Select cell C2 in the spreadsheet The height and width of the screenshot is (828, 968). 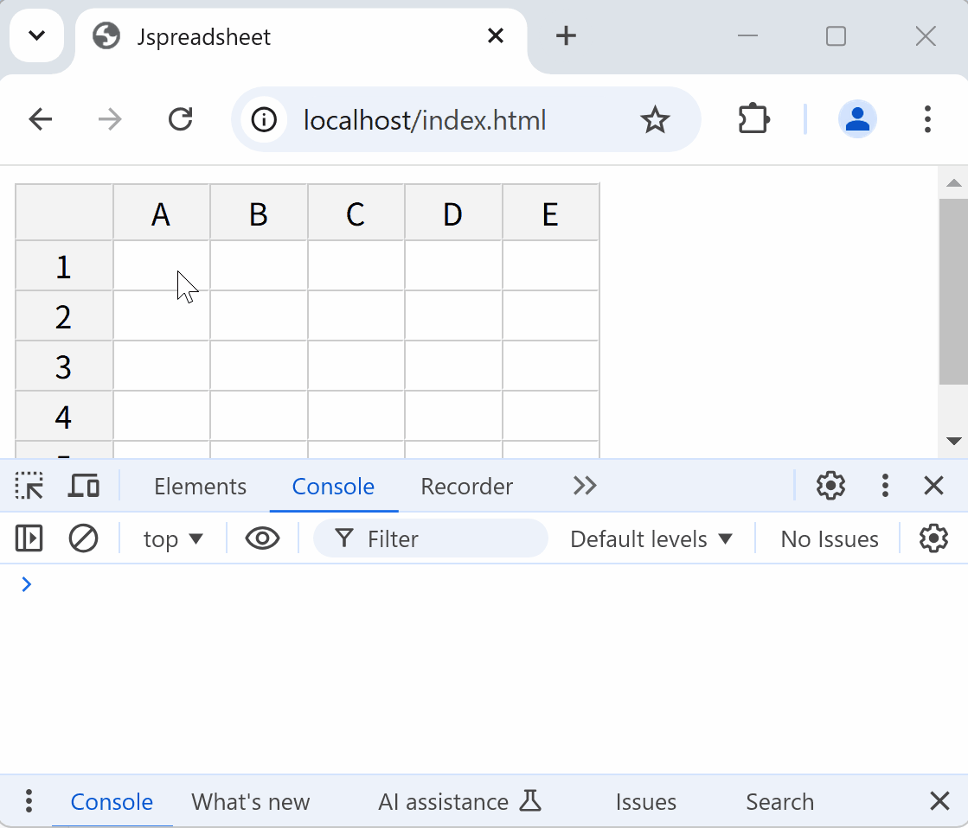coord(356,316)
